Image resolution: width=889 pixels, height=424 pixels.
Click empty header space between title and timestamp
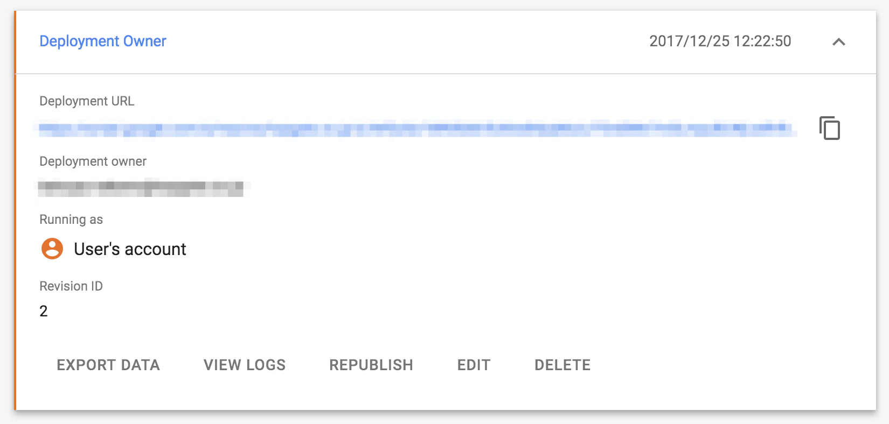point(407,41)
